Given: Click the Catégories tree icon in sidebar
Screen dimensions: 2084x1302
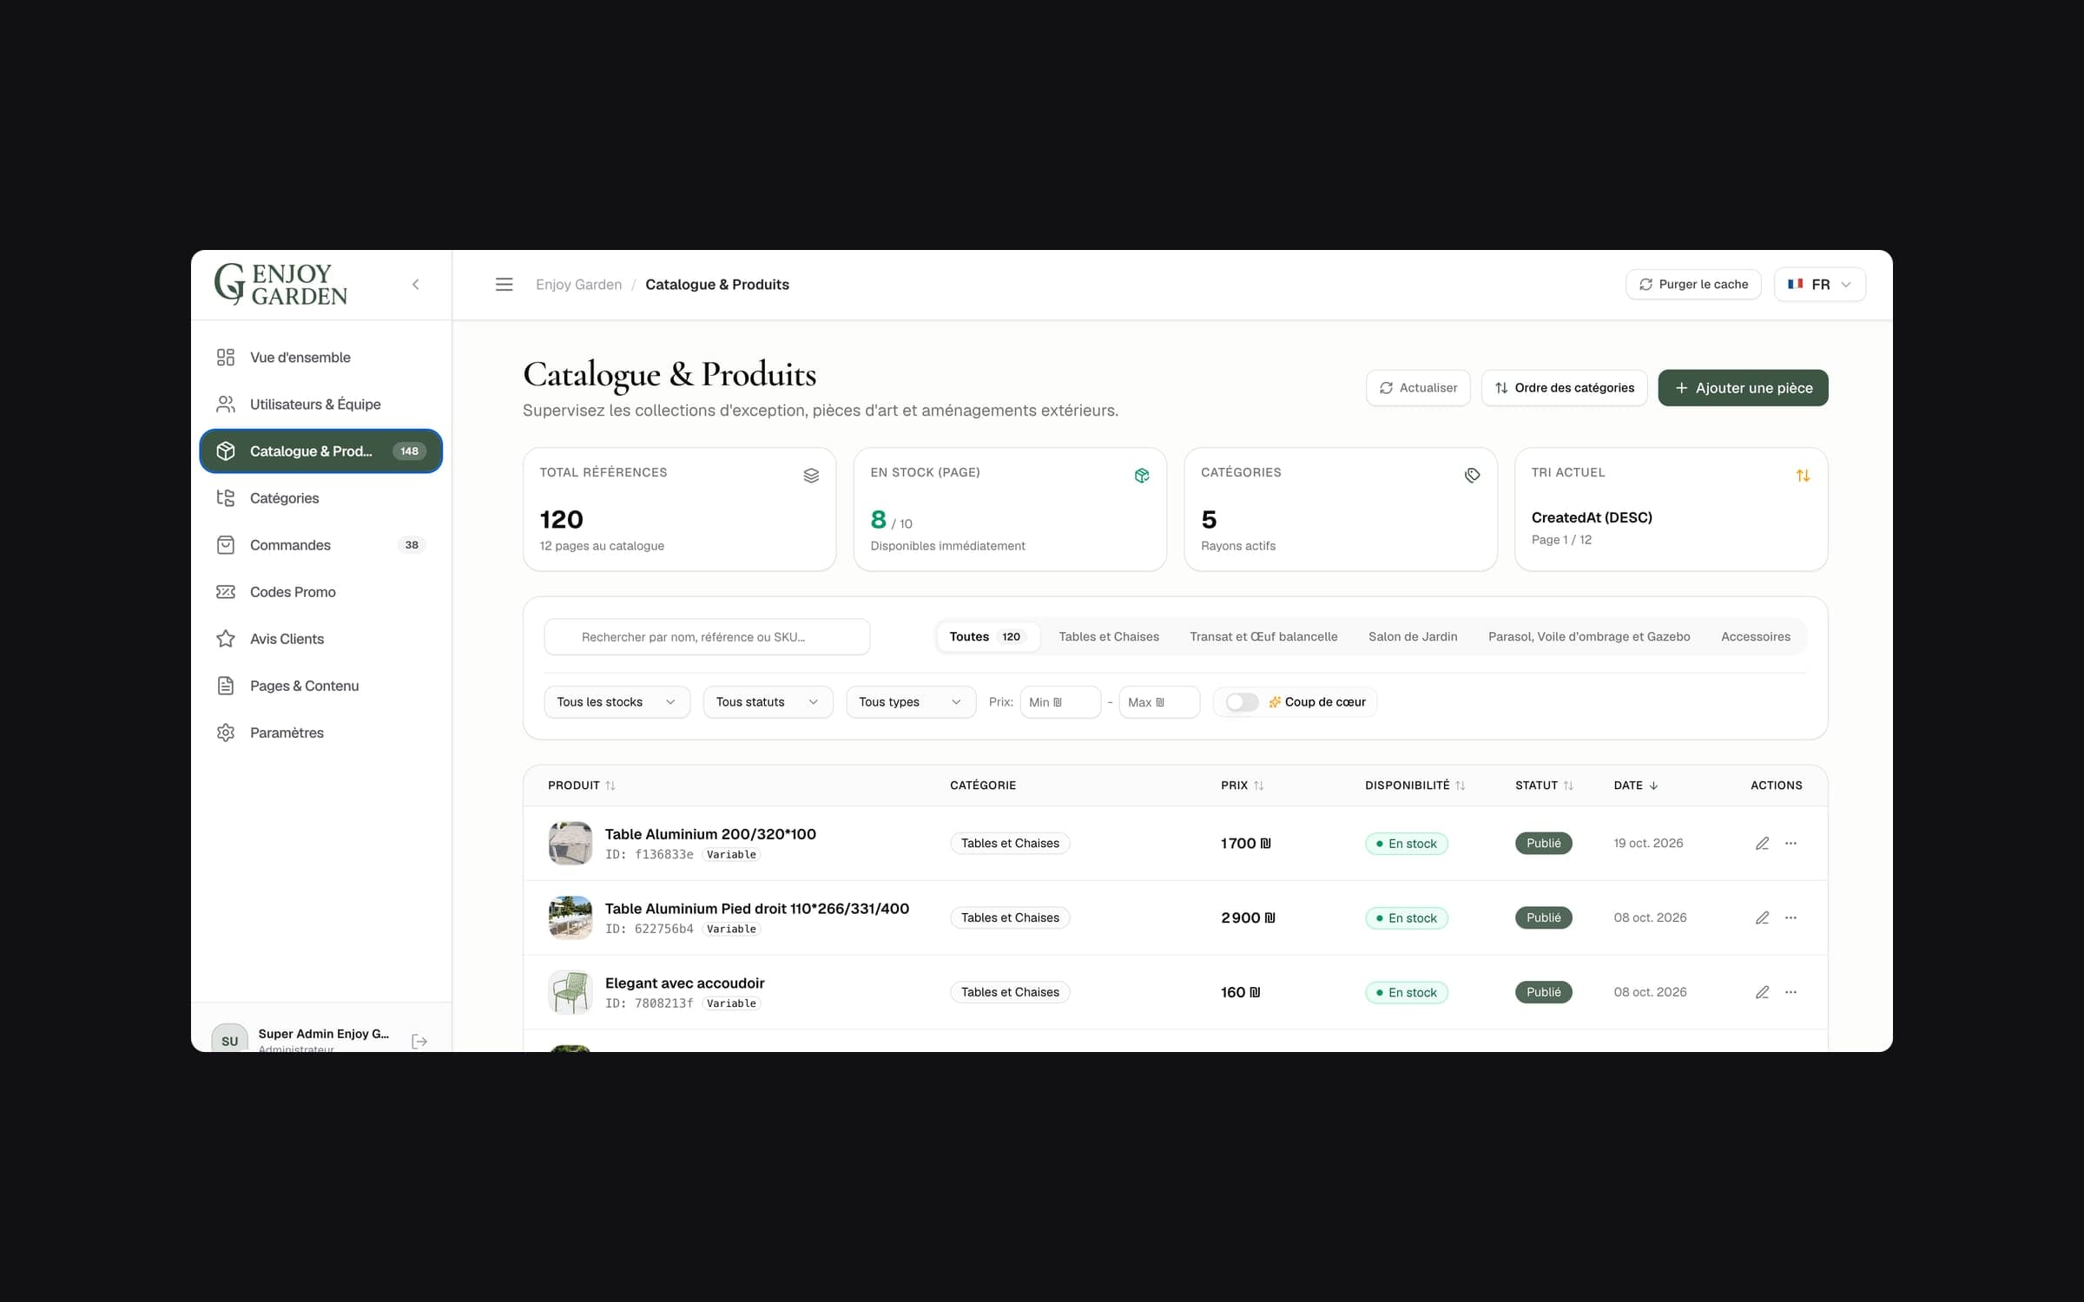Looking at the screenshot, I should pyautogui.click(x=226, y=498).
